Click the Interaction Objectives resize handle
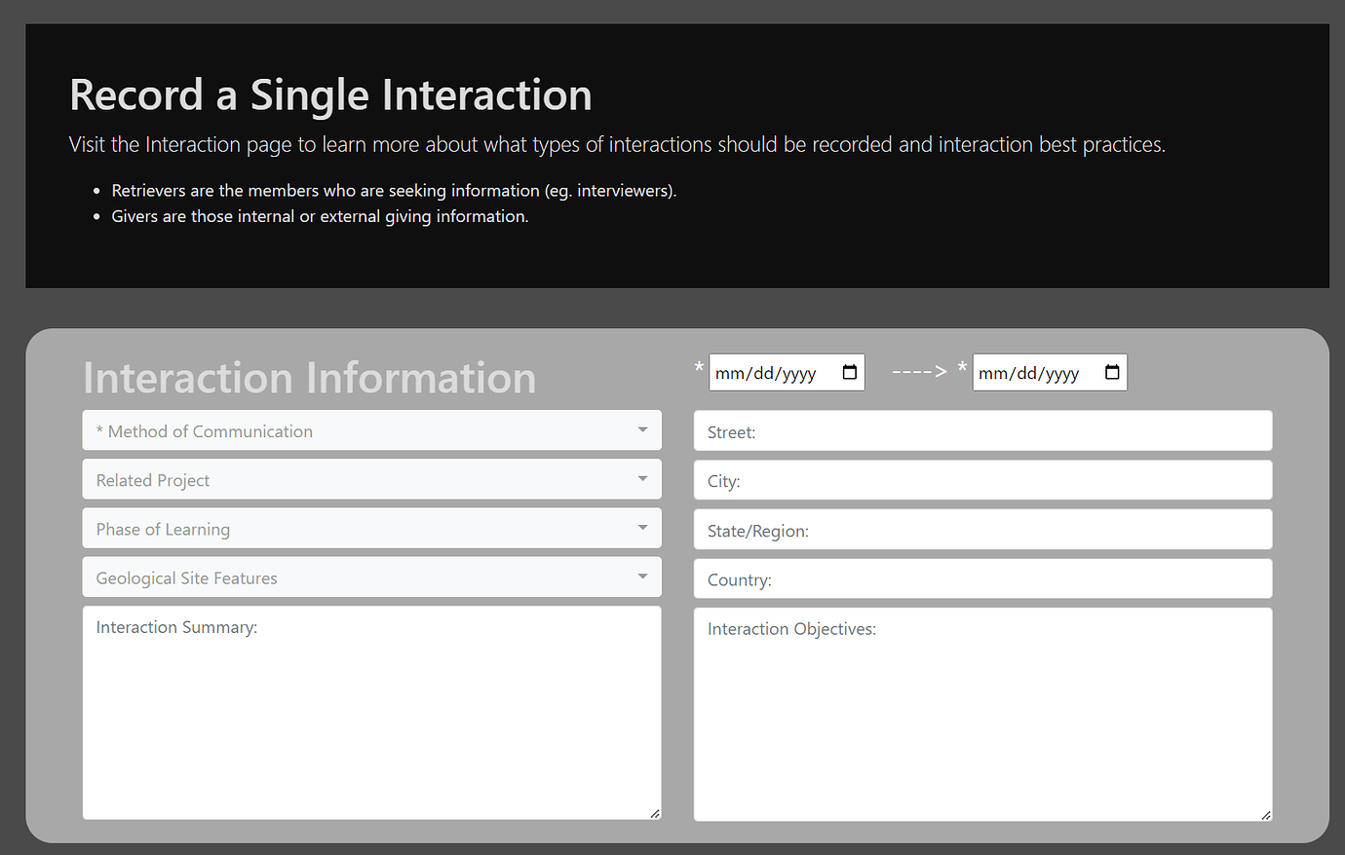This screenshot has width=1345, height=855. click(x=1265, y=814)
